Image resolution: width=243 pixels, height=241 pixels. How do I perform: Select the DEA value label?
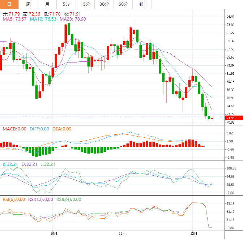pyautogui.click(x=62, y=129)
